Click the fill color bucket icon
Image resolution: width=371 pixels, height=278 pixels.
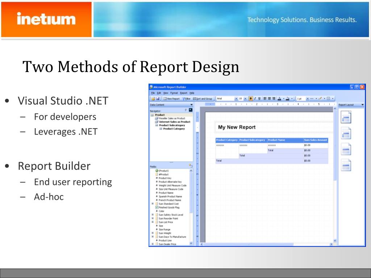tap(287, 98)
